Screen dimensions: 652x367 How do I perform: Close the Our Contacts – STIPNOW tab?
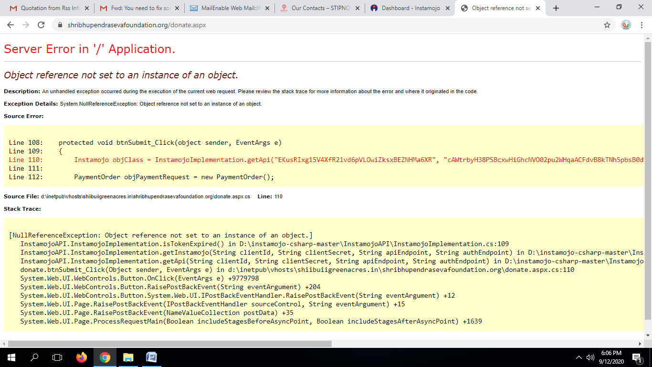[358, 8]
